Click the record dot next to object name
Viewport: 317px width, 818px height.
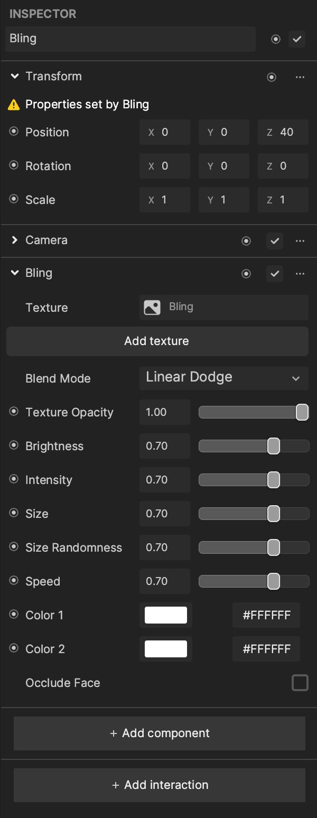click(275, 39)
